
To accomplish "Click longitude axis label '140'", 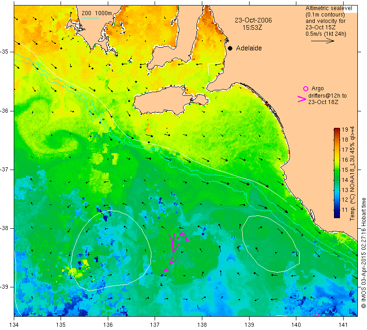I will pyautogui.click(x=296, y=324).
